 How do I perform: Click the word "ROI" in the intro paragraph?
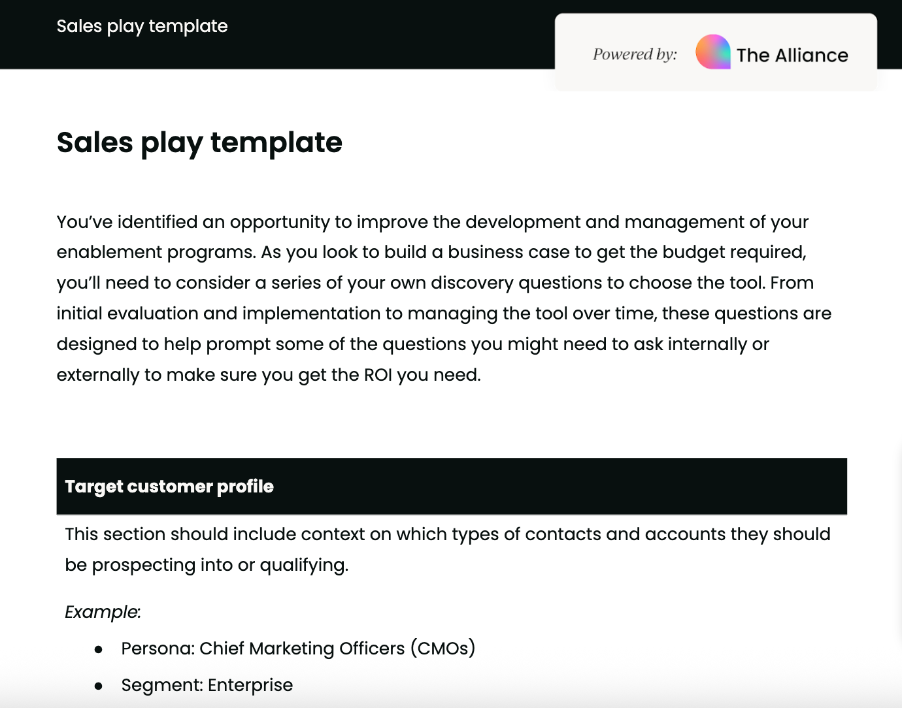point(378,375)
